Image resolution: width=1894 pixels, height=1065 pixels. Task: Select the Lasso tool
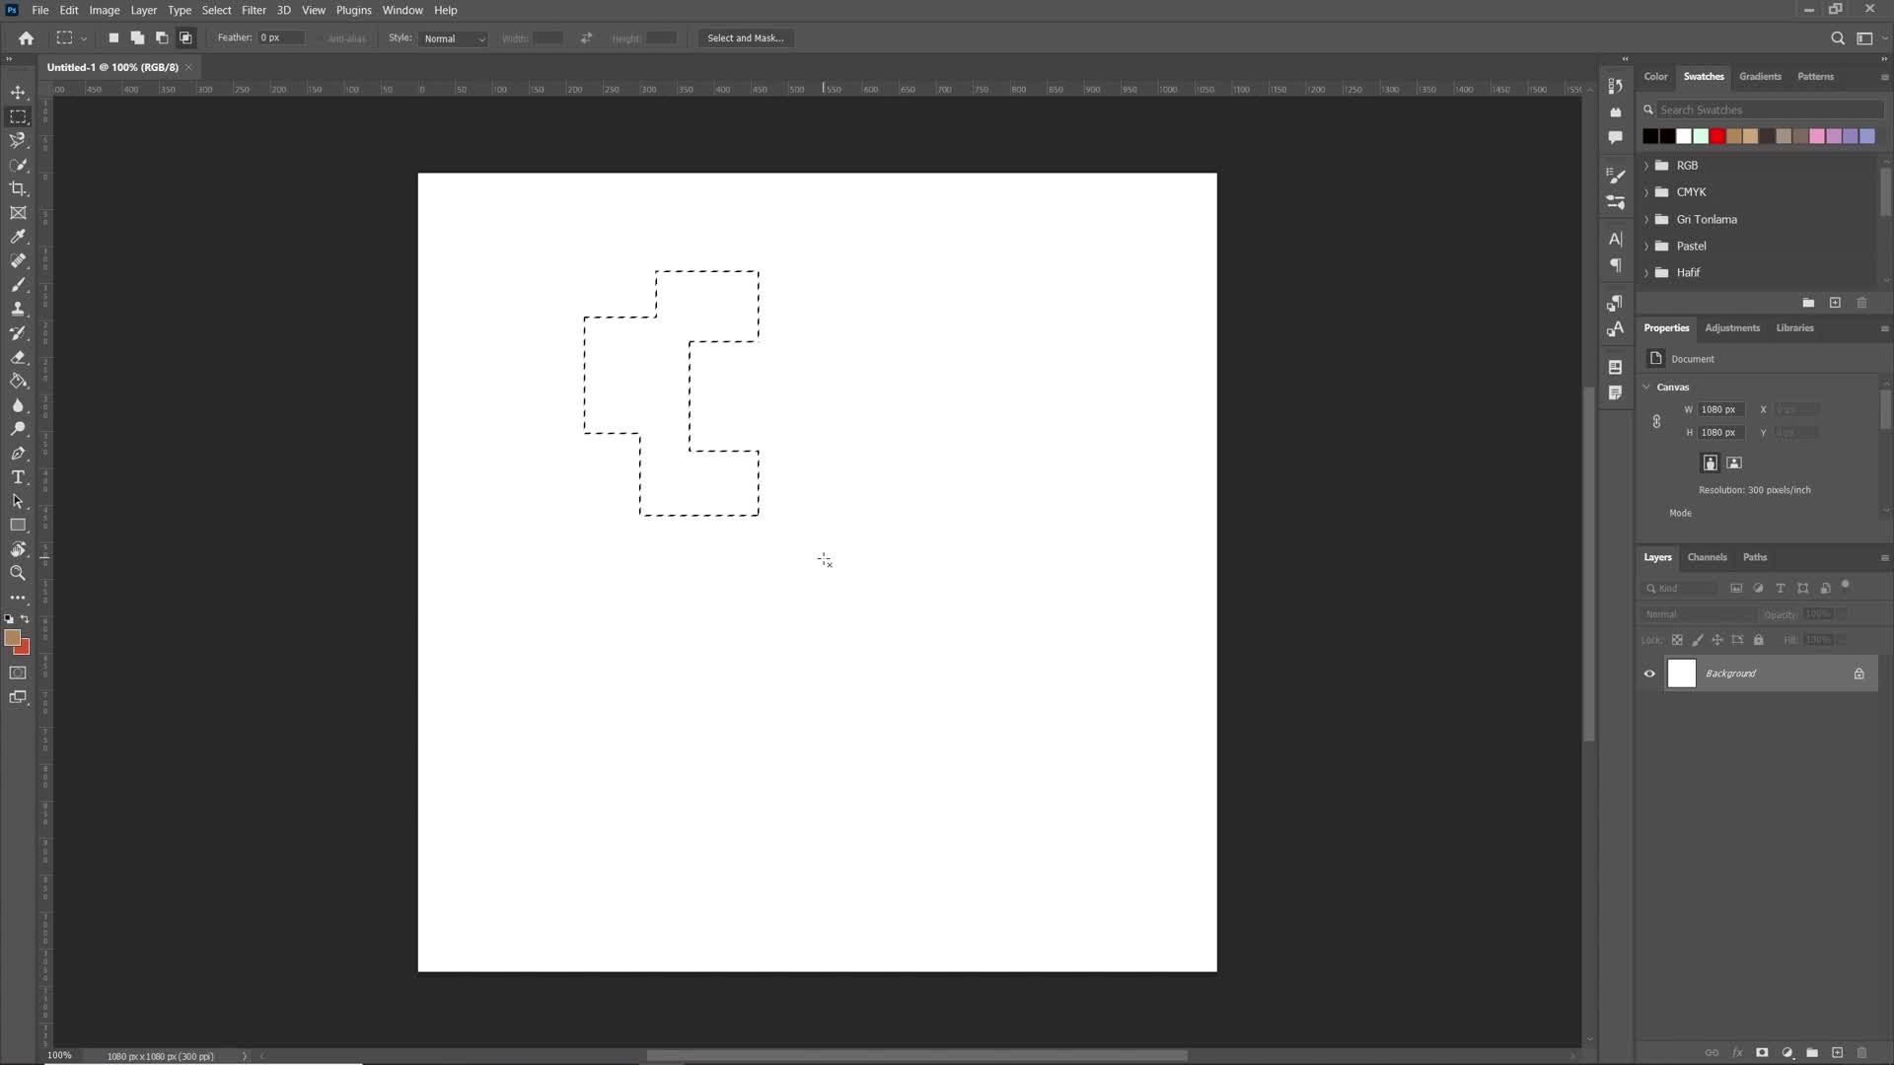(x=18, y=140)
